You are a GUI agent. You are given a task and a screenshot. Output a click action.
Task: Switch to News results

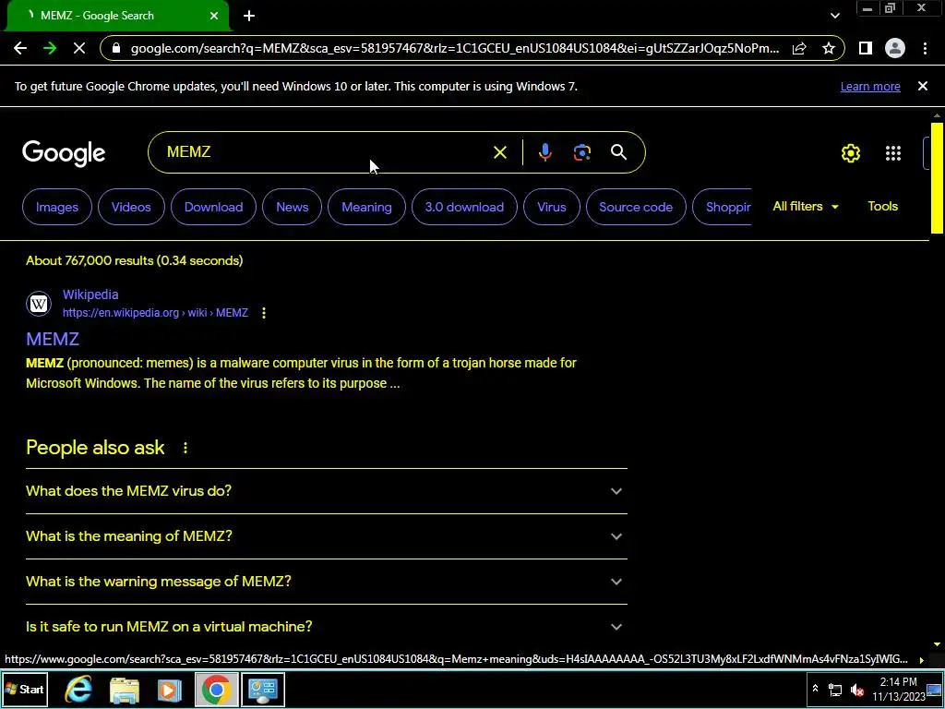pyautogui.click(x=293, y=207)
